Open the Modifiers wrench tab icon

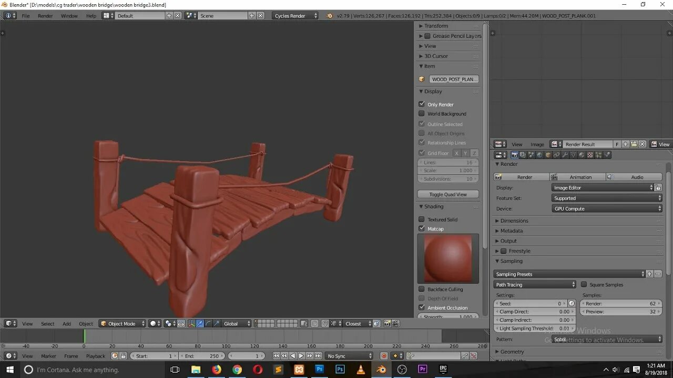tap(565, 155)
